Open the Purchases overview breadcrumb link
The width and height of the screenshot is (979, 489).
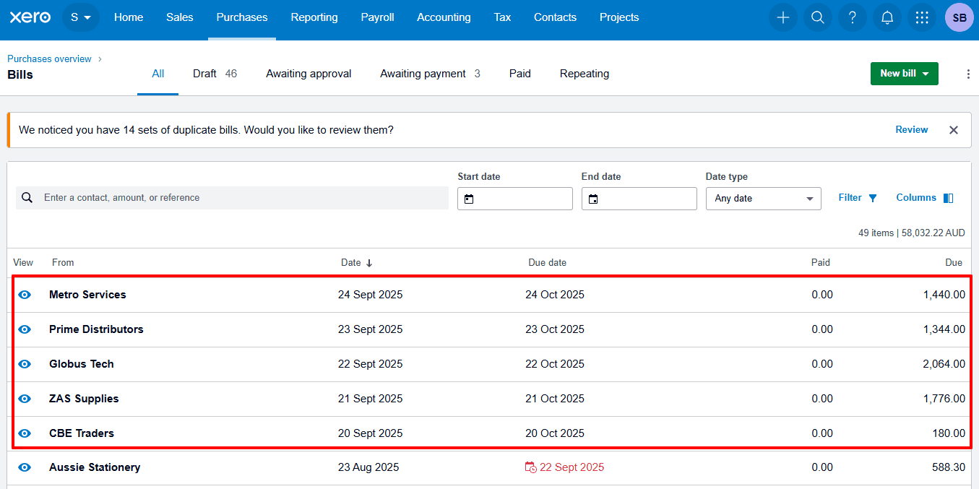point(48,59)
